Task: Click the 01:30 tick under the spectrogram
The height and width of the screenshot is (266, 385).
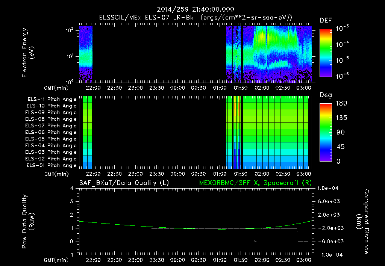Action: click(x=241, y=88)
